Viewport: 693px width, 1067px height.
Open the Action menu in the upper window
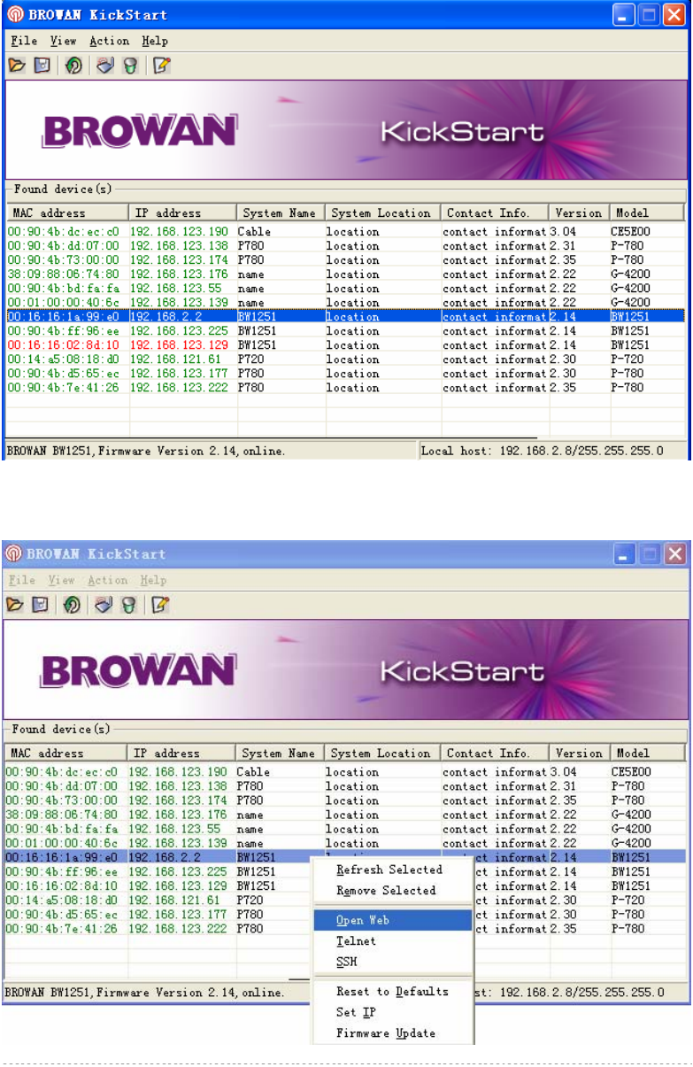(x=109, y=41)
